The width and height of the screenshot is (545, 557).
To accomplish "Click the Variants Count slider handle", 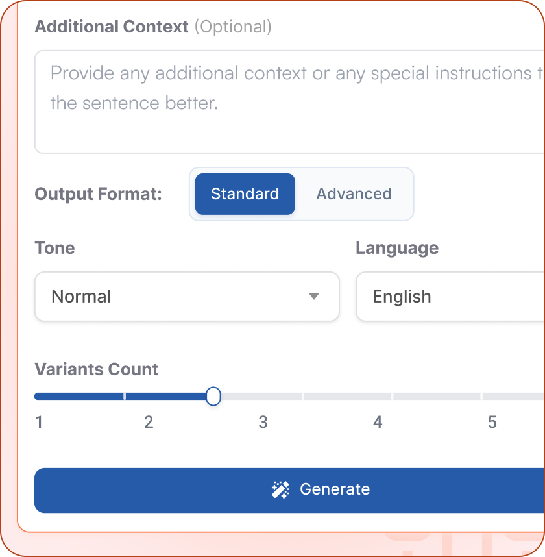I will tap(213, 396).
